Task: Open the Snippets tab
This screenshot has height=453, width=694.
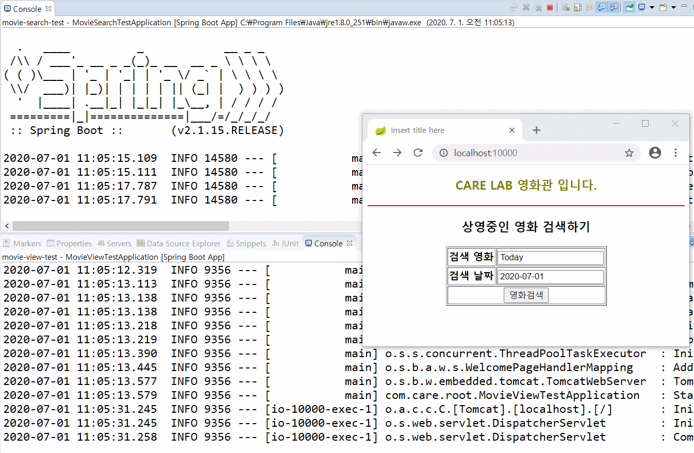Action: [x=246, y=243]
